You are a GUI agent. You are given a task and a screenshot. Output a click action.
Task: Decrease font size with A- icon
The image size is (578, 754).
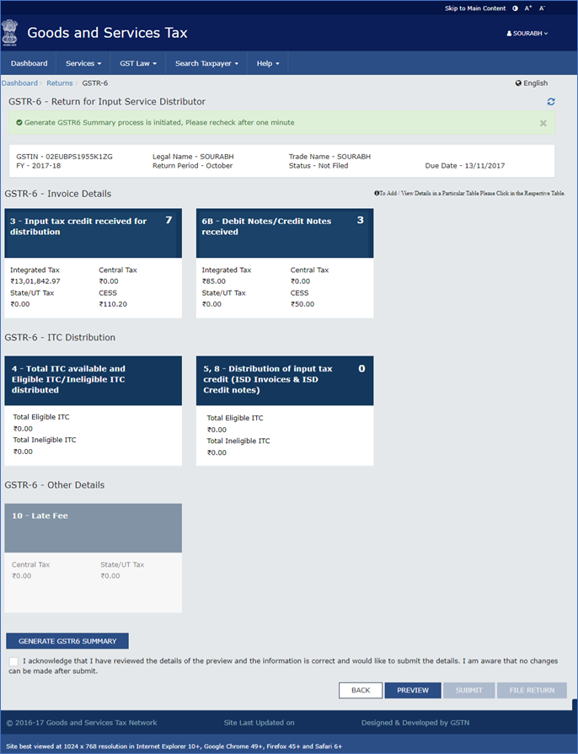point(542,8)
